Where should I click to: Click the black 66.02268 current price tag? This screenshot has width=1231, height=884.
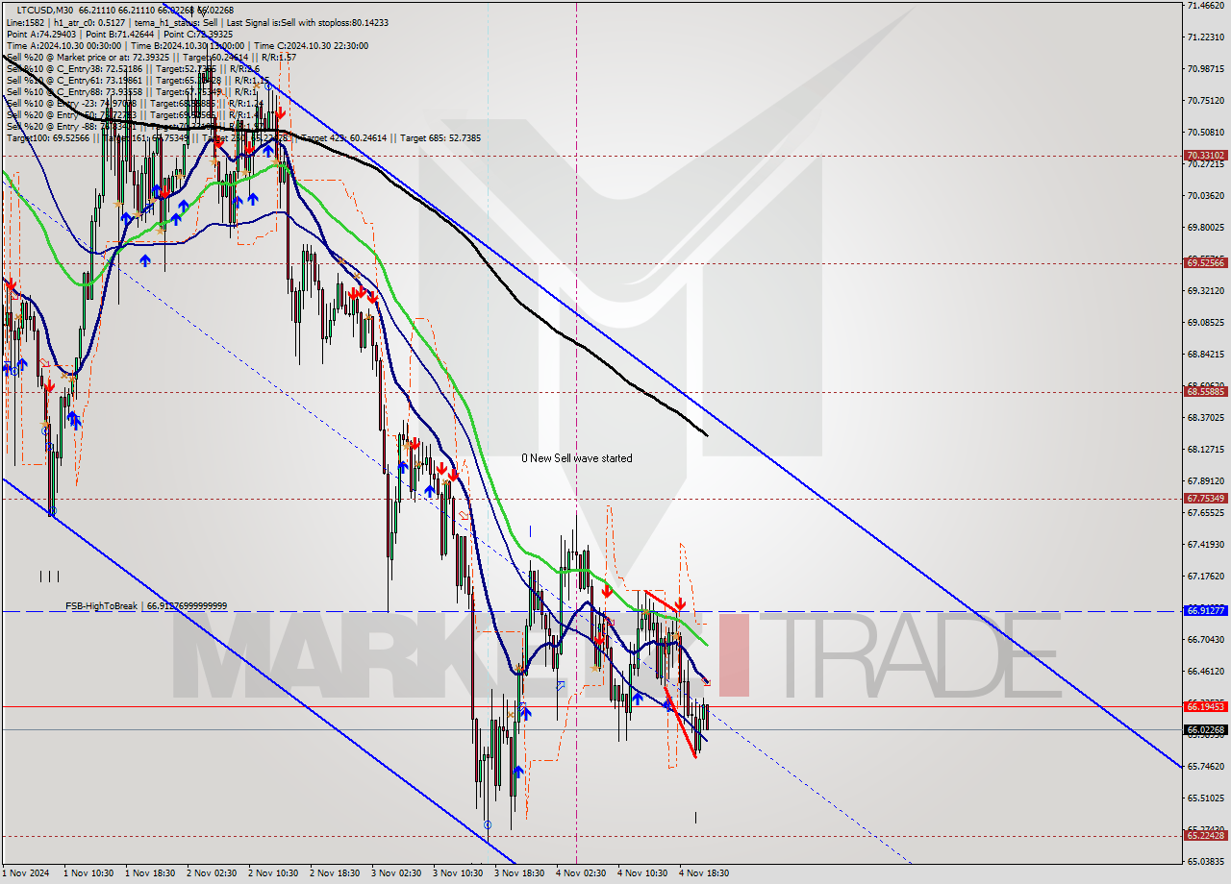click(x=1205, y=730)
